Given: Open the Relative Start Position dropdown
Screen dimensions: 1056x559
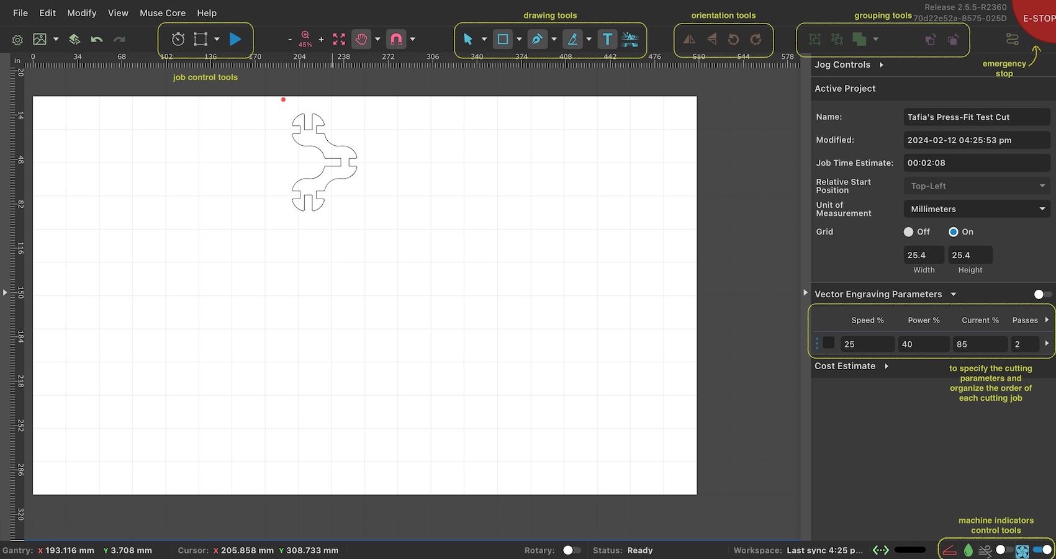Looking at the screenshot, I should [977, 186].
